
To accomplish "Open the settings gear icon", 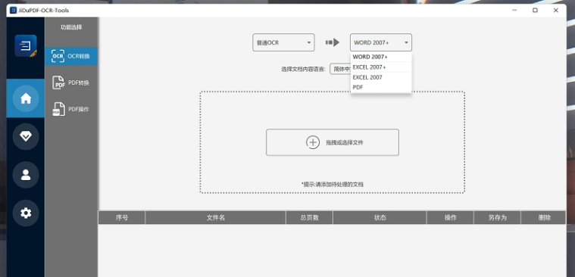I will (26, 213).
